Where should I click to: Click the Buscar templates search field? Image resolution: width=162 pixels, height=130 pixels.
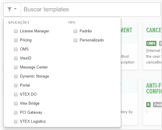coord(91,10)
